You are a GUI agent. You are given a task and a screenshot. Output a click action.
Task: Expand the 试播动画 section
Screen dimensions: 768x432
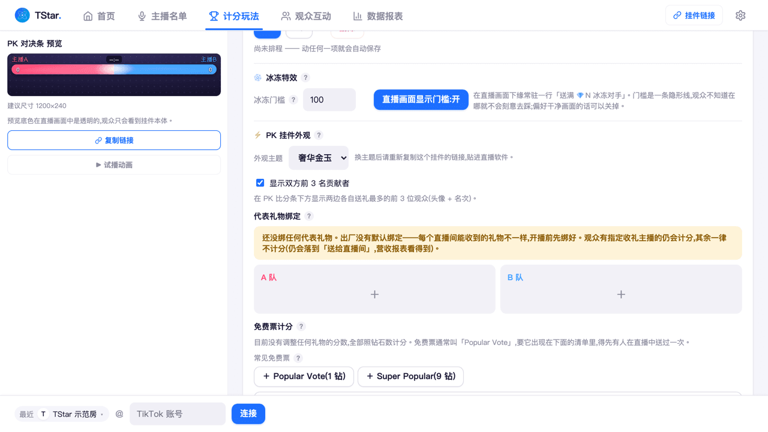(114, 165)
